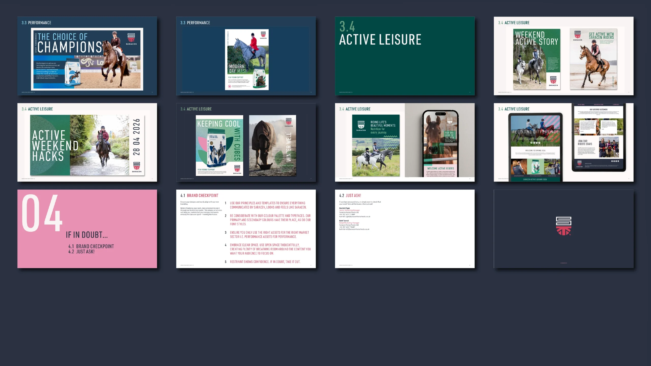Image resolution: width=651 pixels, height=366 pixels.
Task: Click the white Saracen logo beside Riding Life's Beautiful Moments
Action: [x=361, y=126]
